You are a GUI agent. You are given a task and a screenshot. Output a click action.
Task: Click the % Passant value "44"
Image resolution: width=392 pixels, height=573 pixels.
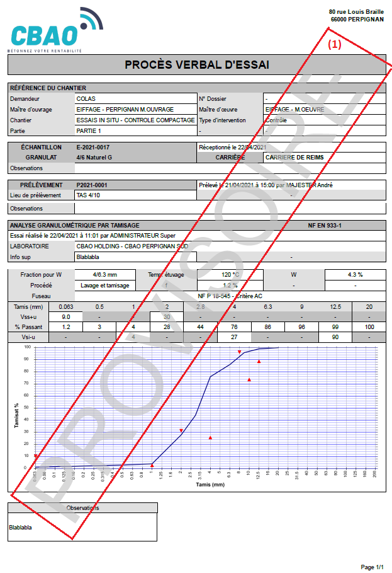[201, 327]
